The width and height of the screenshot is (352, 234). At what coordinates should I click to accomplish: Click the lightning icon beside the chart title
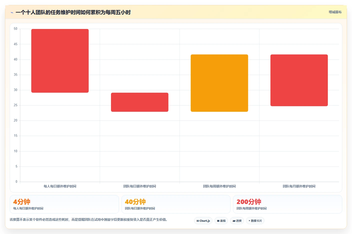pos(12,12)
